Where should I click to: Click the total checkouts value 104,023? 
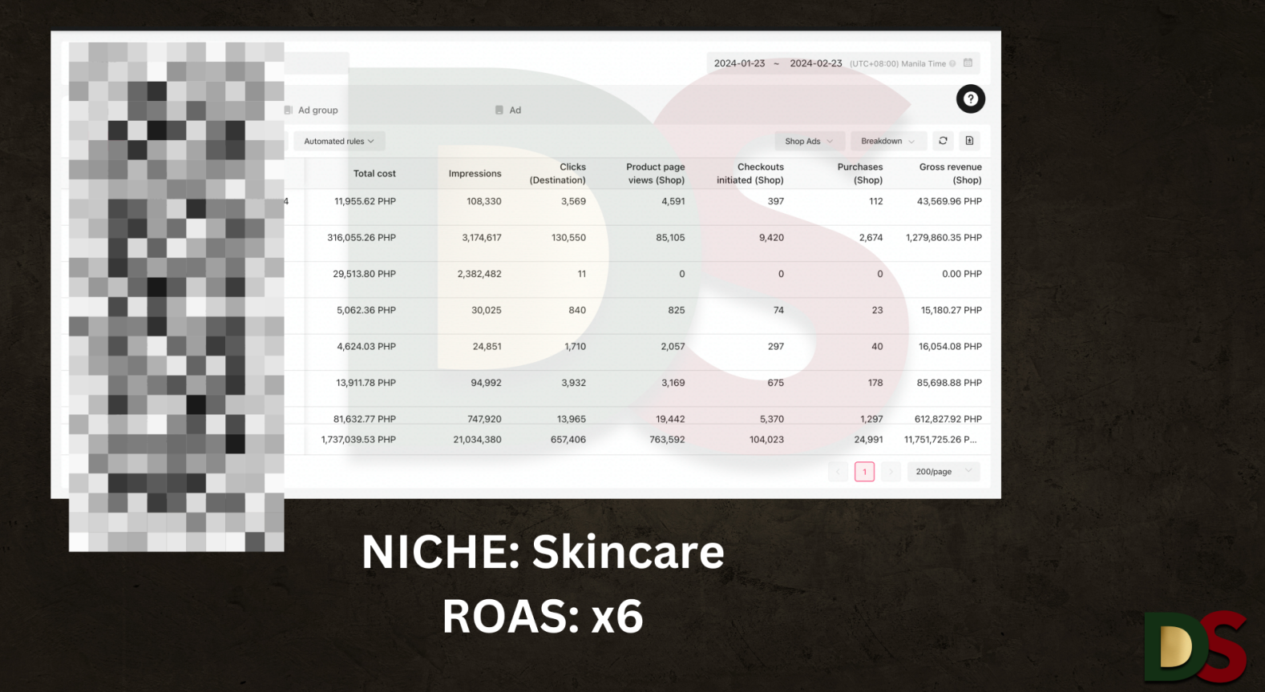[x=766, y=439]
